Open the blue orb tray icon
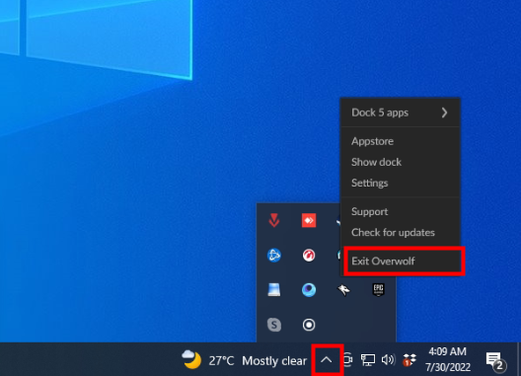This screenshot has height=376, width=521. 309,289
